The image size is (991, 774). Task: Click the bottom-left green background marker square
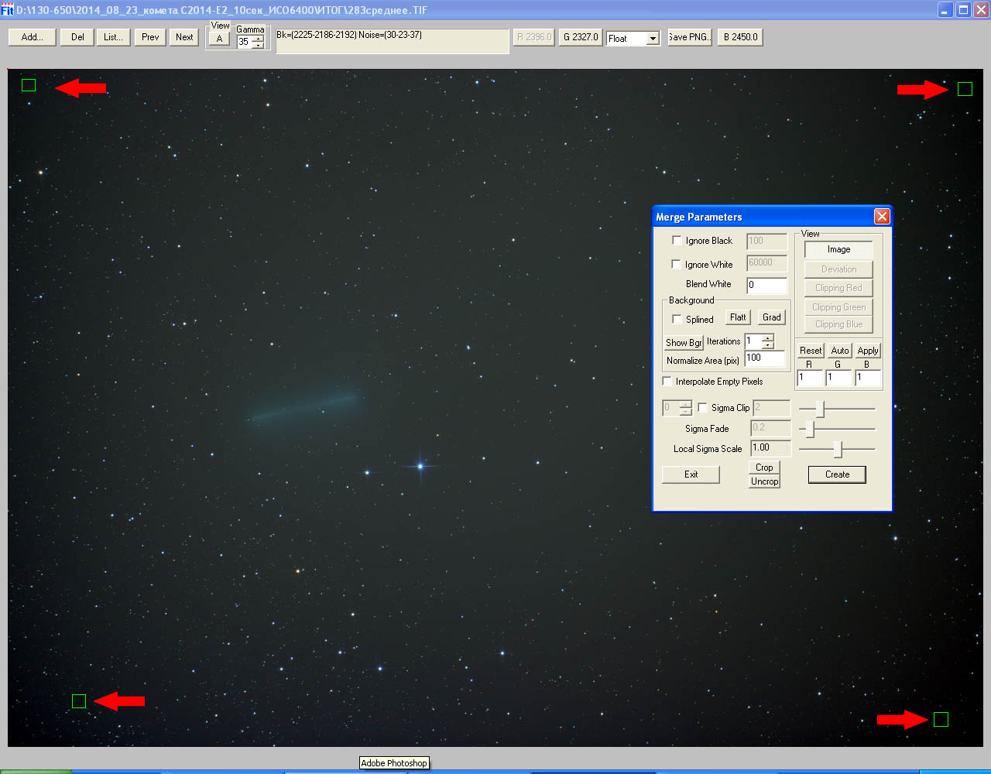pyautogui.click(x=79, y=701)
